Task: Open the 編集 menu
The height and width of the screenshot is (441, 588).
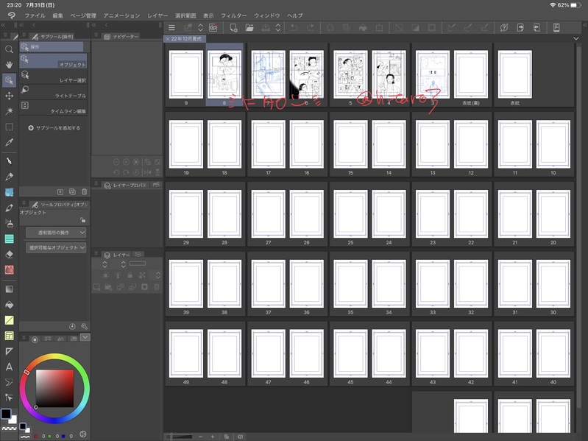Action: click(x=57, y=15)
